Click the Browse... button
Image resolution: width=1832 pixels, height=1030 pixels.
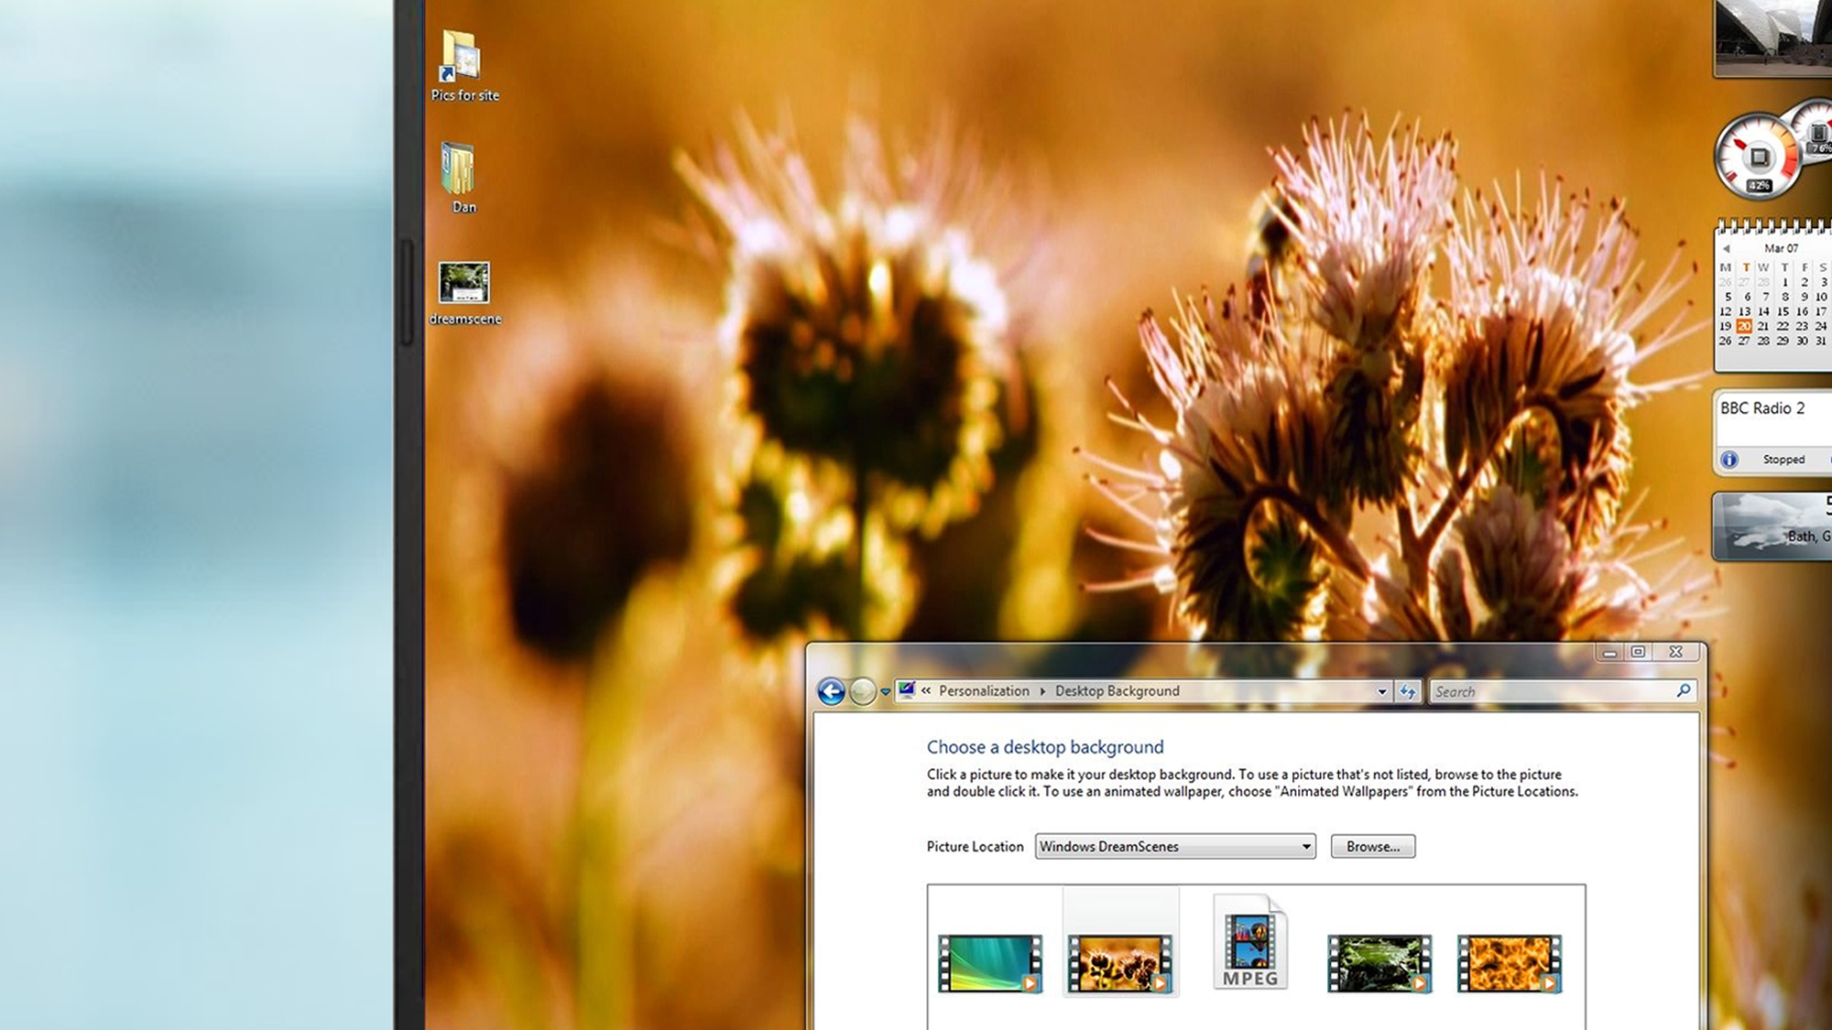tap(1372, 846)
